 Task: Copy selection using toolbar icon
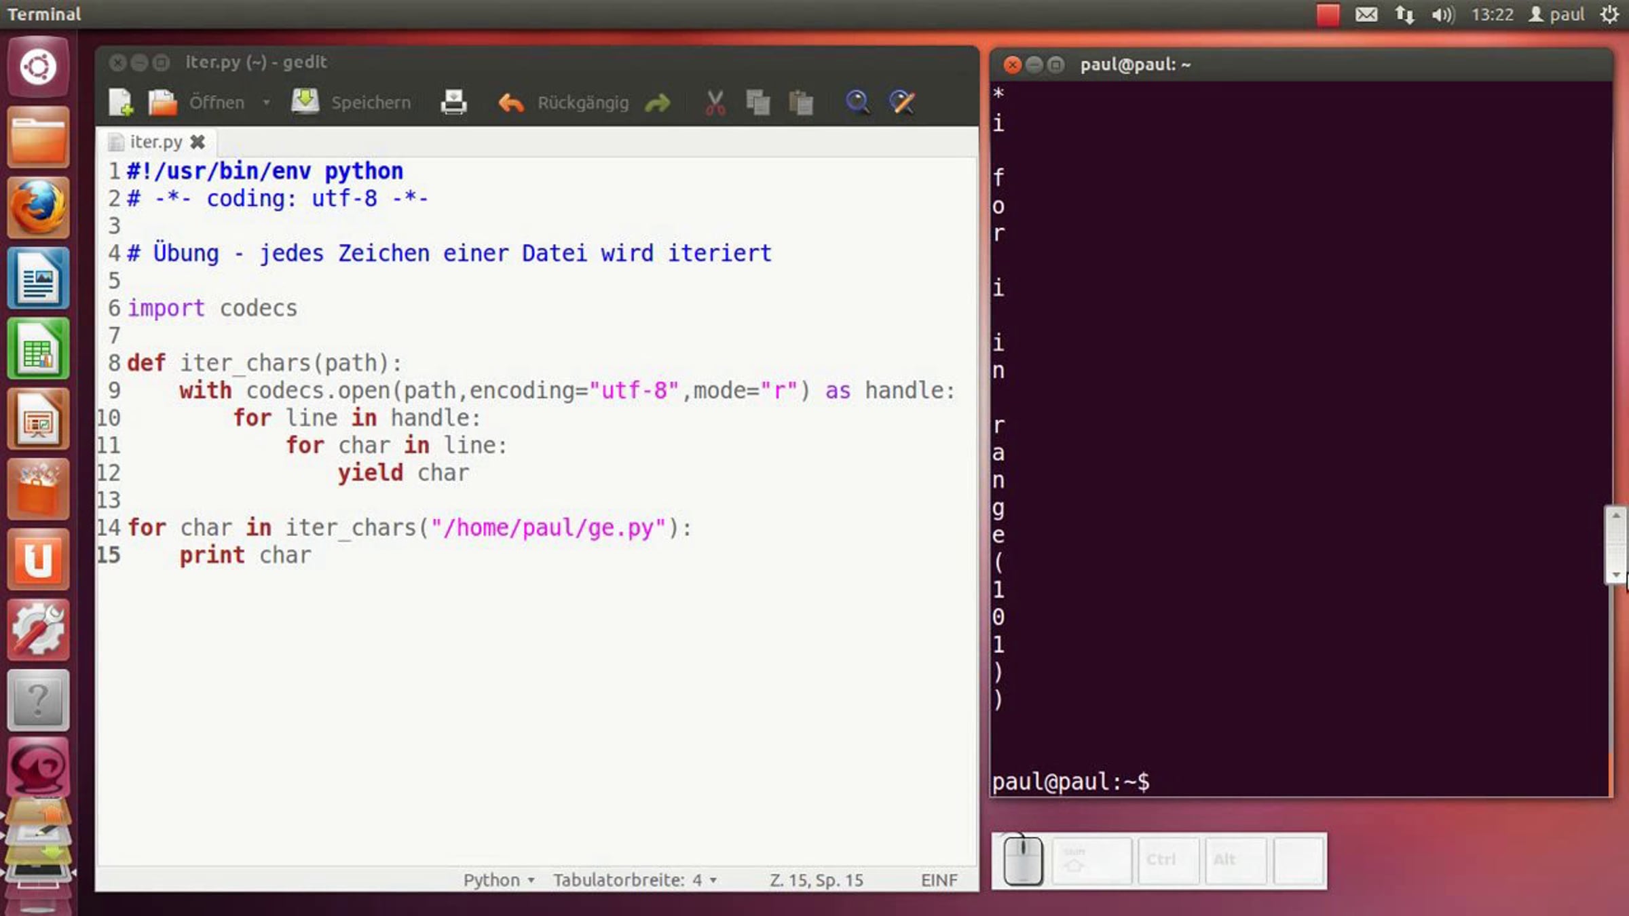click(757, 102)
